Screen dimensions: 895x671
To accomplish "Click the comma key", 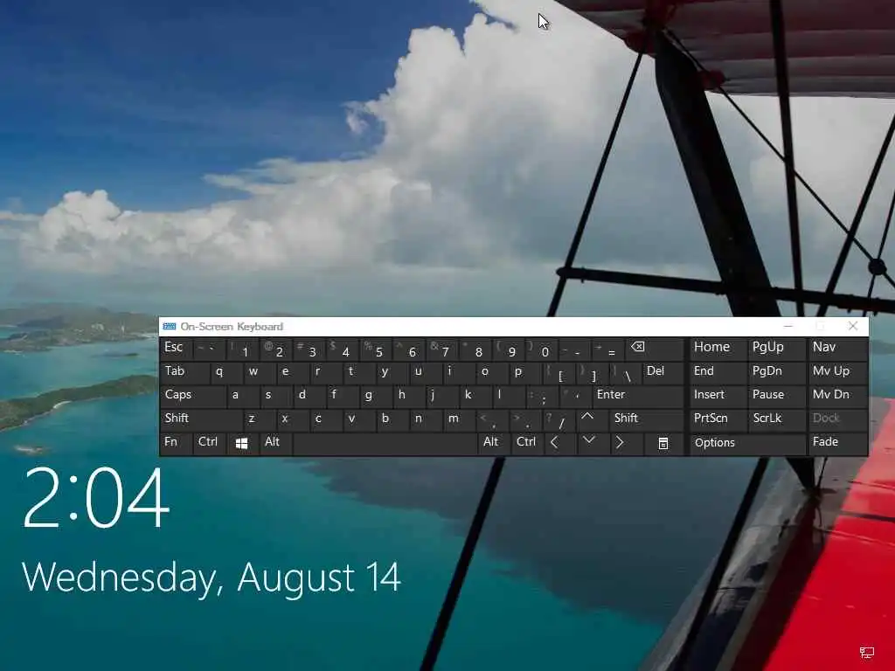I will 491,419.
